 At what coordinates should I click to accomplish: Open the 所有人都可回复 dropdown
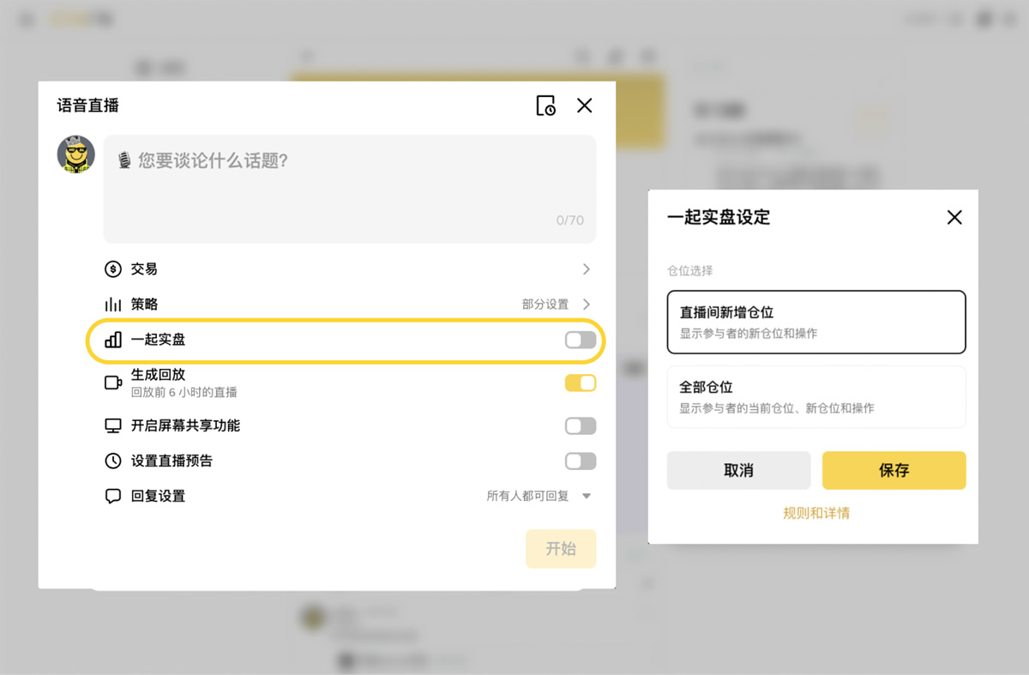tap(539, 496)
